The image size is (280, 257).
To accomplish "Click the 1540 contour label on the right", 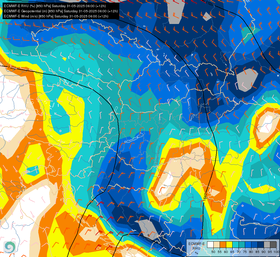I will [x=205, y=197].
